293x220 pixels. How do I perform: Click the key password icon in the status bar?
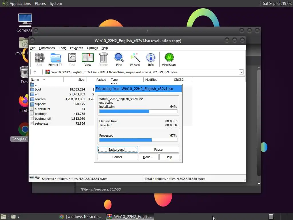pyautogui.click(x=37, y=177)
